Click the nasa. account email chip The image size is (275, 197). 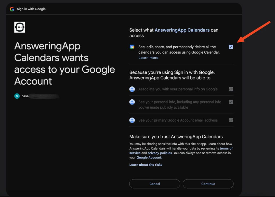(x=36, y=96)
